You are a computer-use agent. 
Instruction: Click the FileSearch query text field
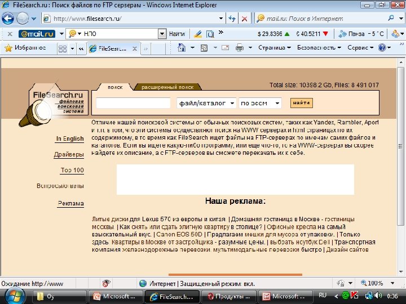pyautogui.click(x=133, y=103)
